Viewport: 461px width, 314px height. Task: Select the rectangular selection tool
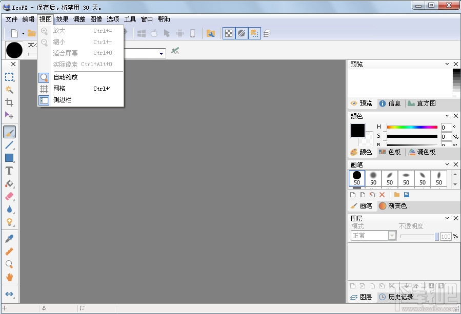[12, 77]
